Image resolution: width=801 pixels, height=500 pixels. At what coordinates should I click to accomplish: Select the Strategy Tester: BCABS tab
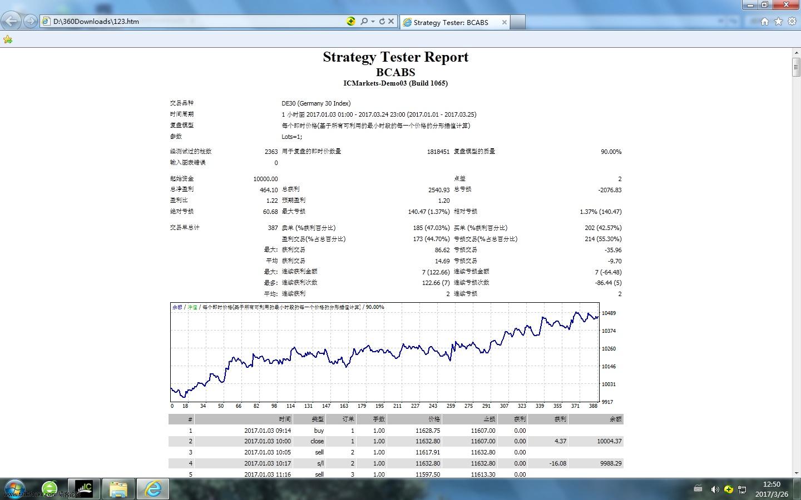(x=451, y=22)
